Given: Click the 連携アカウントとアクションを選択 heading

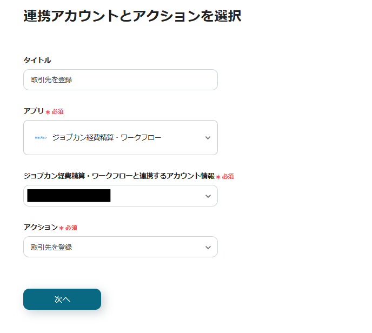Looking at the screenshot, I should [132, 16].
